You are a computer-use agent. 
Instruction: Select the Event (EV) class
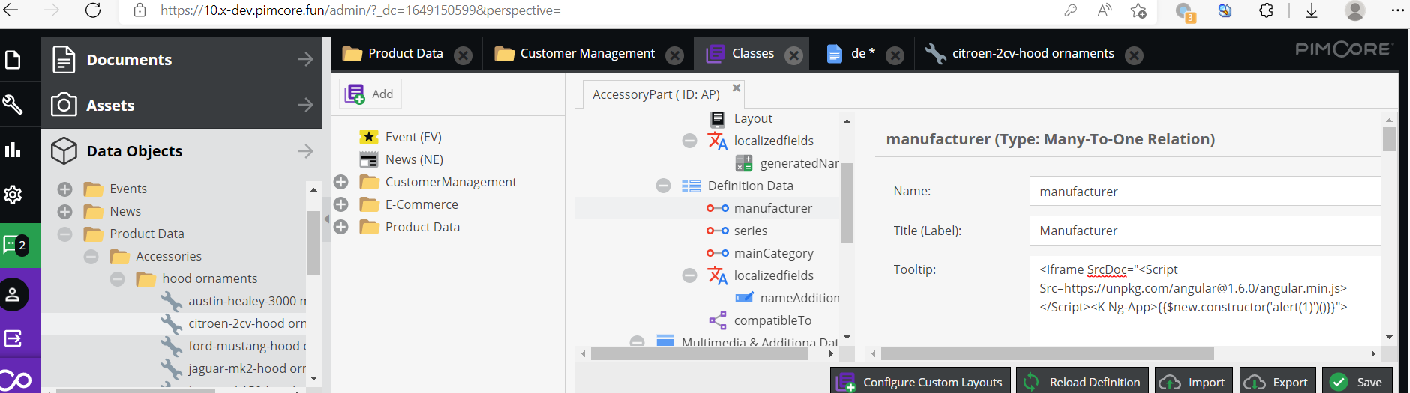[413, 137]
